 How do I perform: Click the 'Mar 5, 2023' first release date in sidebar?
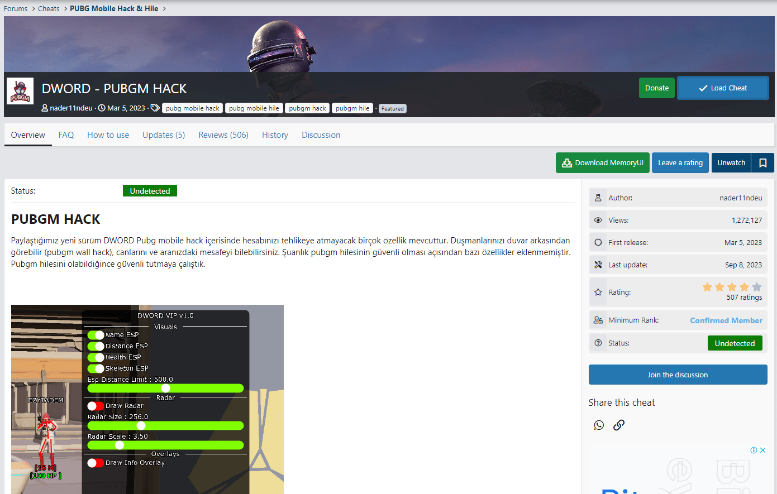tap(743, 242)
